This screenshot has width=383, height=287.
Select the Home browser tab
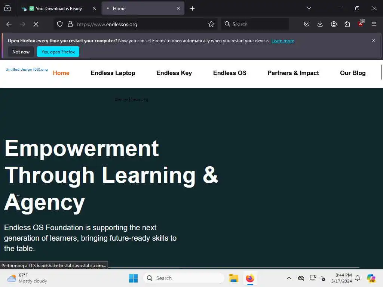143,9
